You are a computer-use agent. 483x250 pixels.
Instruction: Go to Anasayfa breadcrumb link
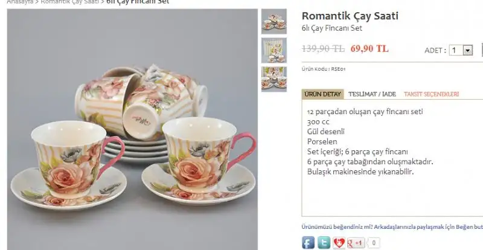[20, 2]
